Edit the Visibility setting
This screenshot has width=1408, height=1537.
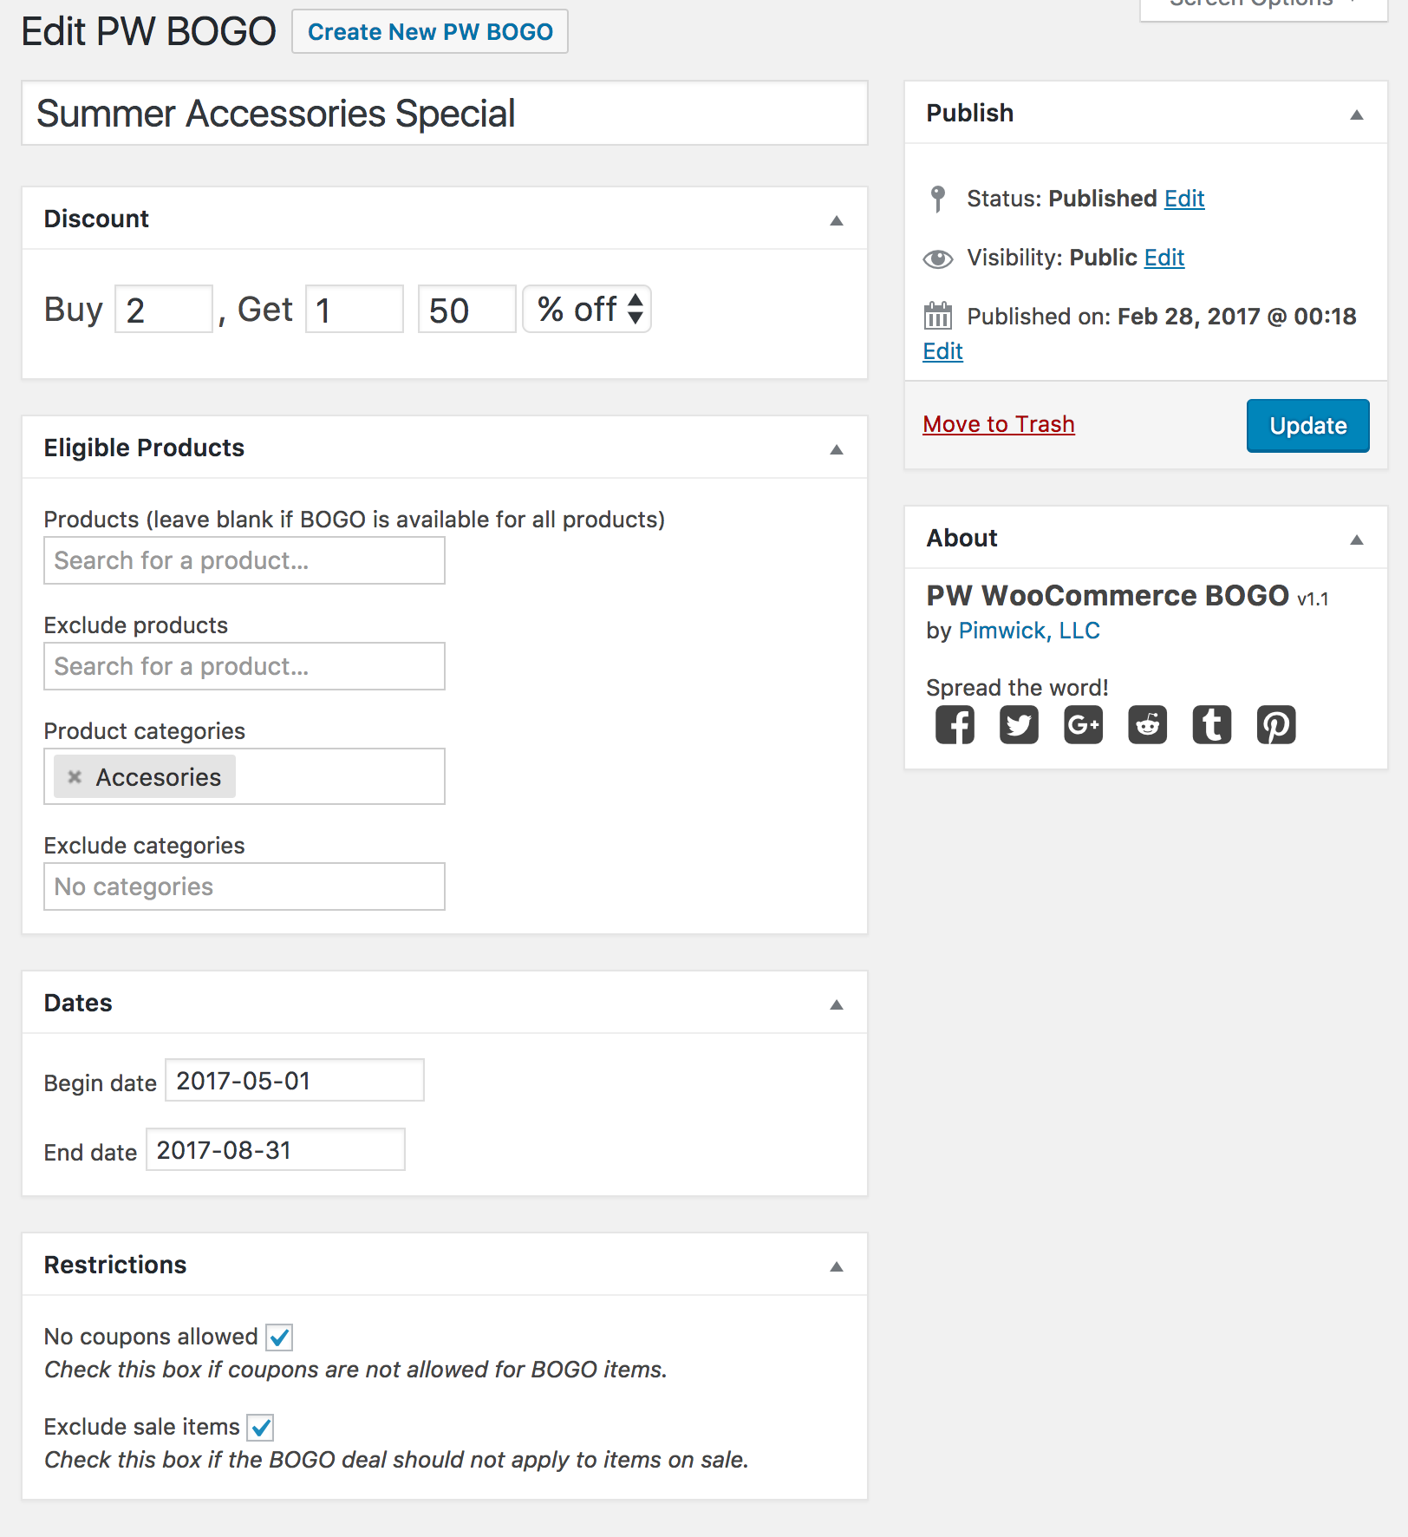1164,258
